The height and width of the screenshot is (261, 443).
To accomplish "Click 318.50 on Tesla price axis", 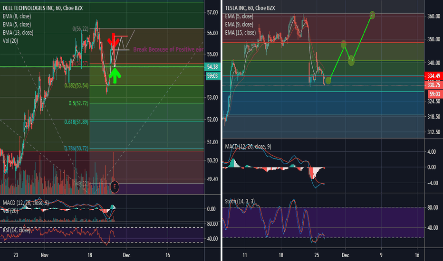I will coord(433,117).
